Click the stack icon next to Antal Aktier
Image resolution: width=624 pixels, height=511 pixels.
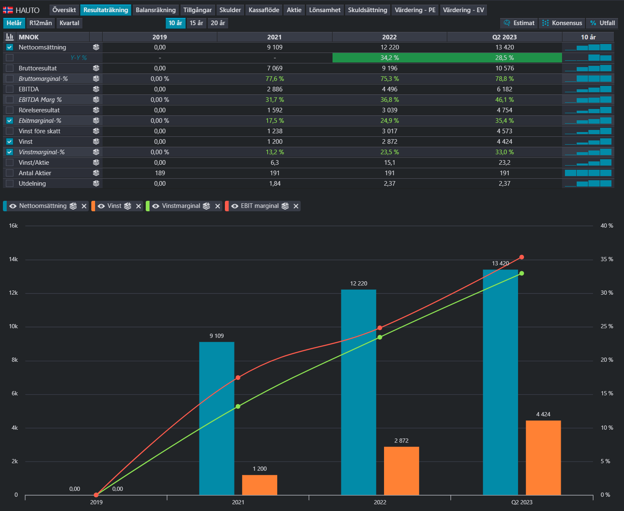pos(96,173)
